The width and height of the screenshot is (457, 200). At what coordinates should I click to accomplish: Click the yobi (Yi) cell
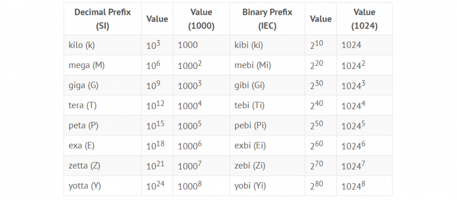click(267, 186)
